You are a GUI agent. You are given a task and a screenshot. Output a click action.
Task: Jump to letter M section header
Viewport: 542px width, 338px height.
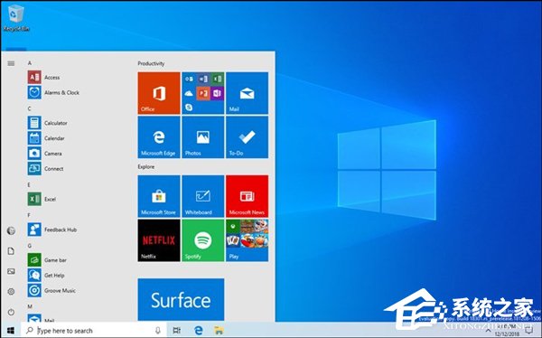[x=30, y=306]
